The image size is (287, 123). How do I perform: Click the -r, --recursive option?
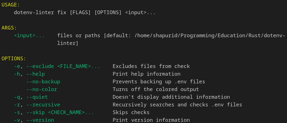(37, 105)
